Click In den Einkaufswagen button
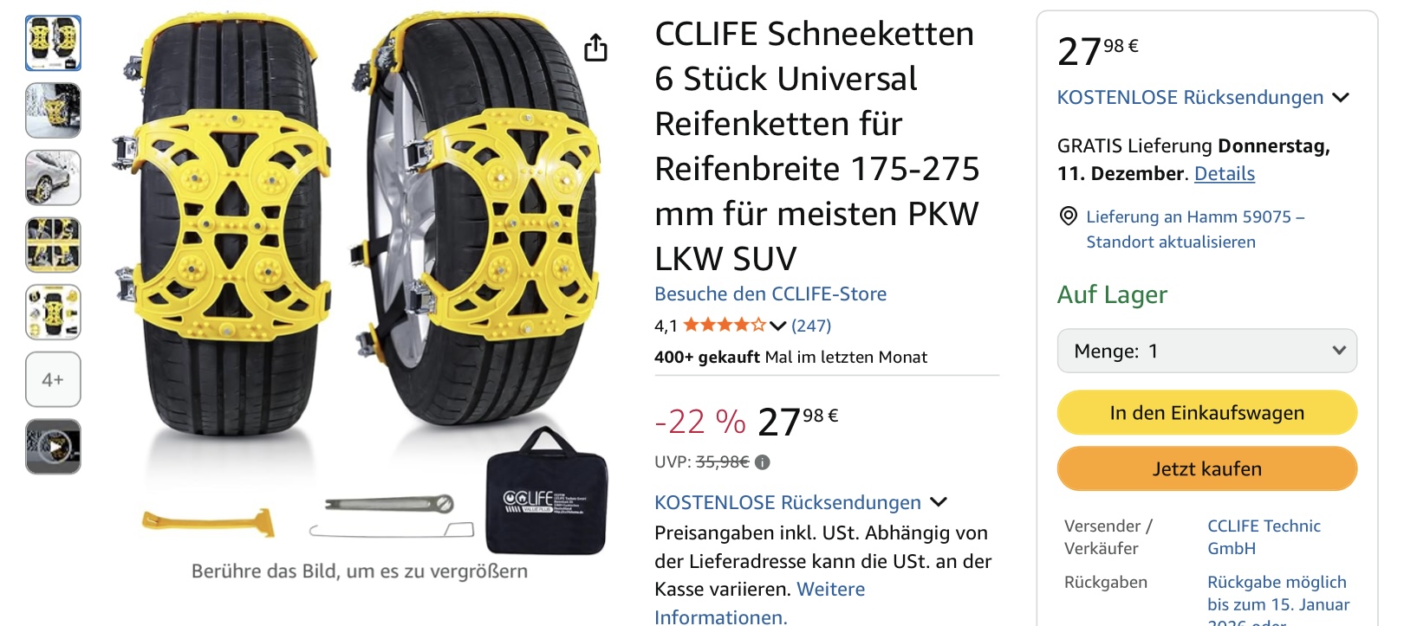Screen dimensions: 1404x626 pyautogui.click(x=1206, y=413)
